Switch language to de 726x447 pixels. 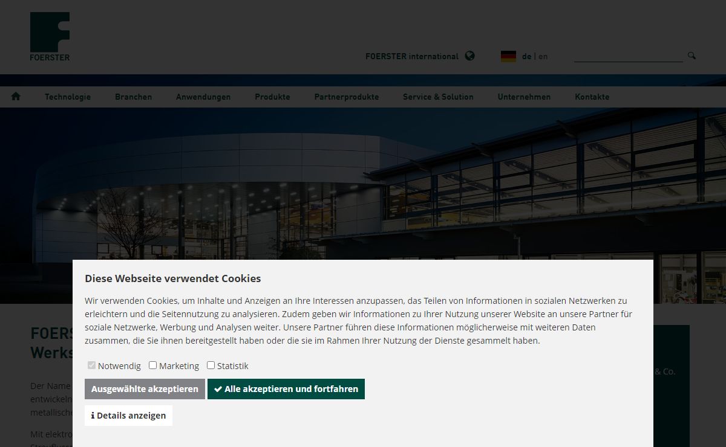point(526,56)
